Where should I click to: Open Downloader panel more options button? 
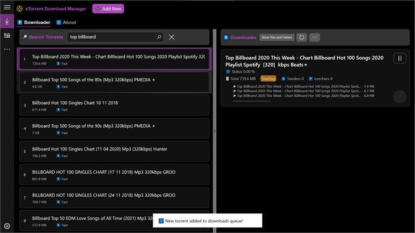coord(314,37)
